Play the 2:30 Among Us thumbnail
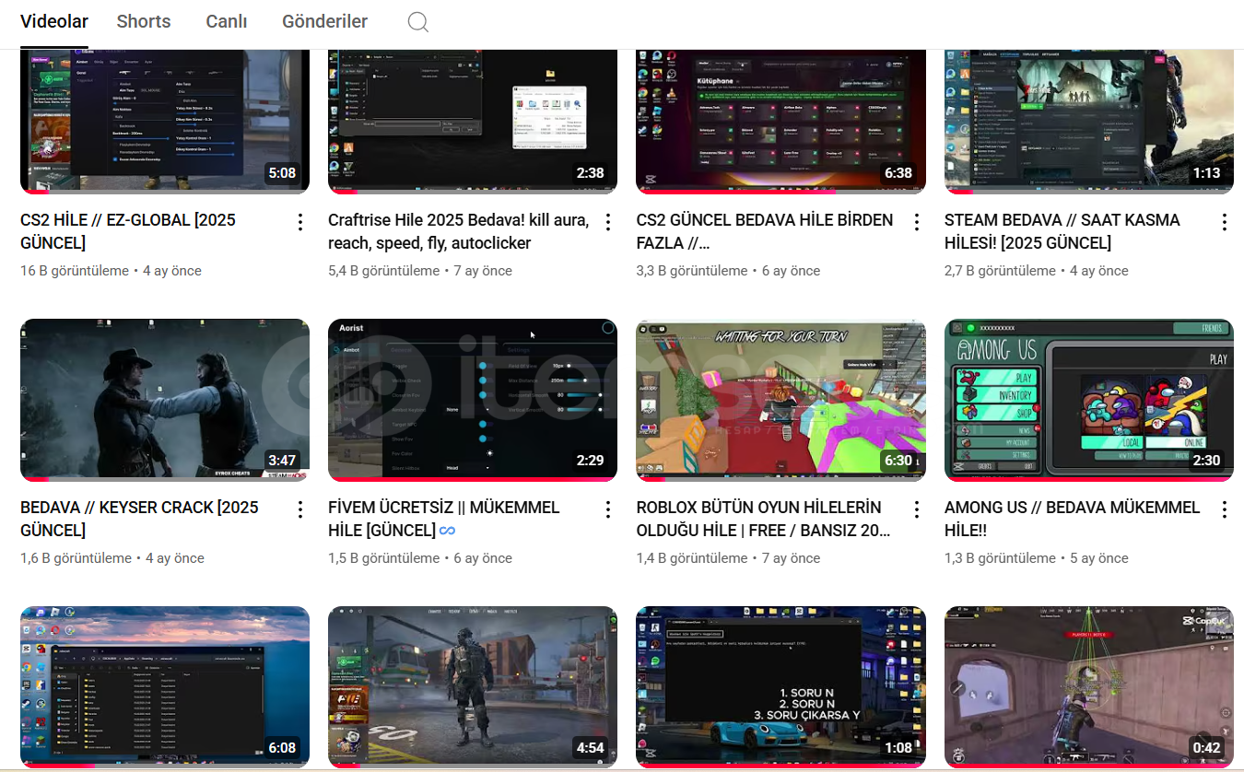Screen dimensions: 1244x772 coord(1089,400)
